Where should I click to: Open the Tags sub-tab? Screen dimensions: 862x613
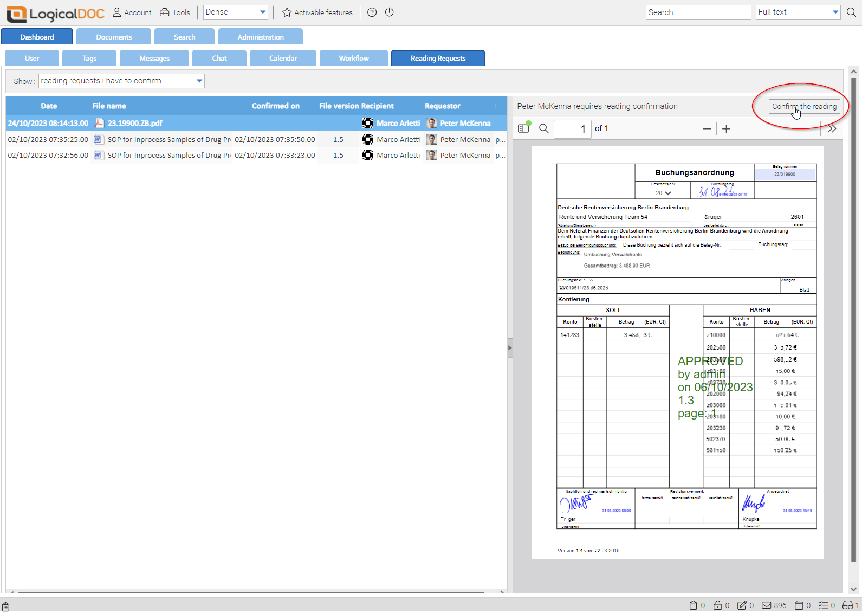coord(89,58)
